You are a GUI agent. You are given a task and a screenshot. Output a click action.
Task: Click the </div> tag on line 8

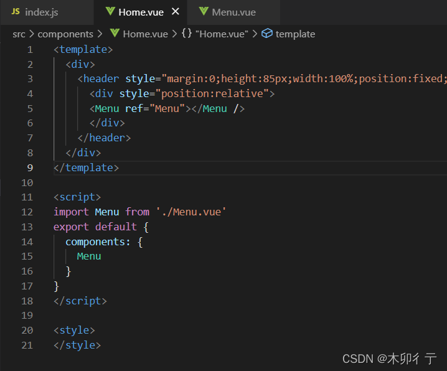83,153
